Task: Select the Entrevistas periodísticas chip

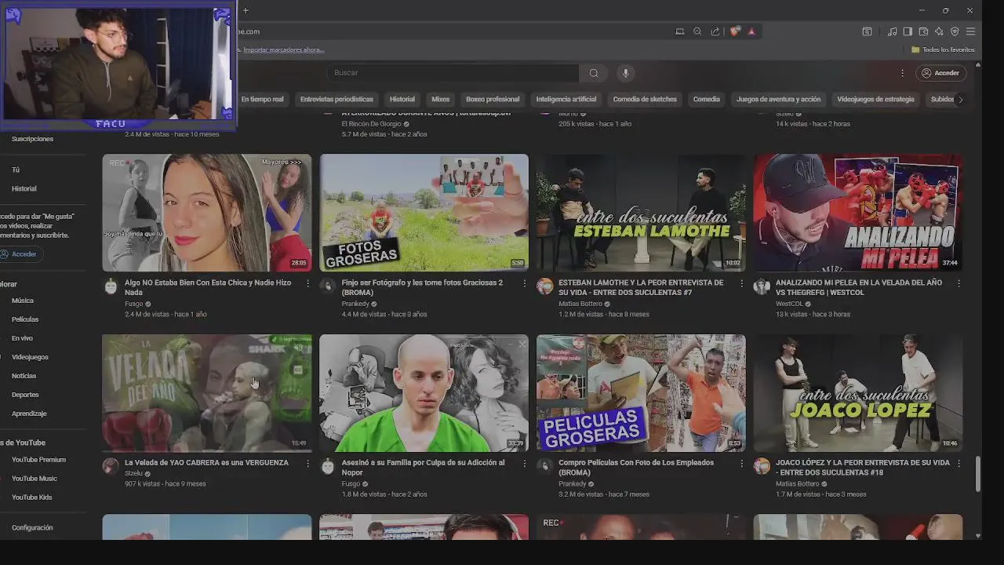Action: tap(336, 100)
